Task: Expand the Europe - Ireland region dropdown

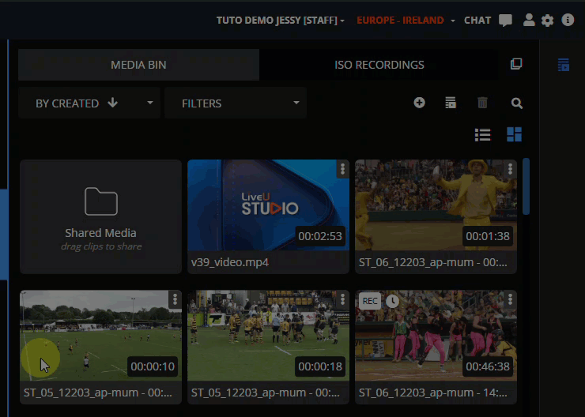Action: point(453,21)
